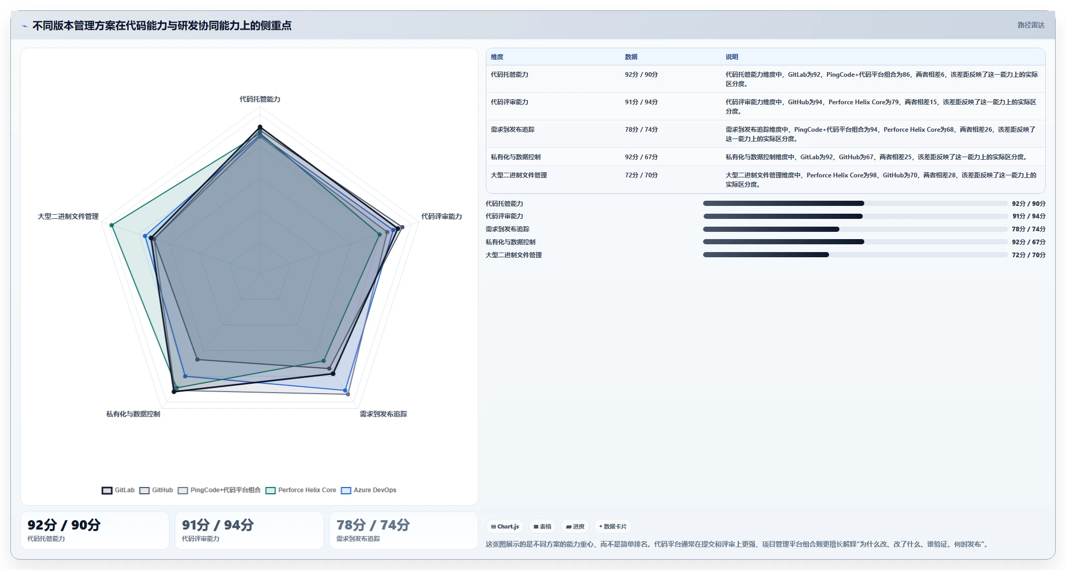Click the 进度 tag
Viewport: 1066px width, 570px height.
(x=575, y=526)
